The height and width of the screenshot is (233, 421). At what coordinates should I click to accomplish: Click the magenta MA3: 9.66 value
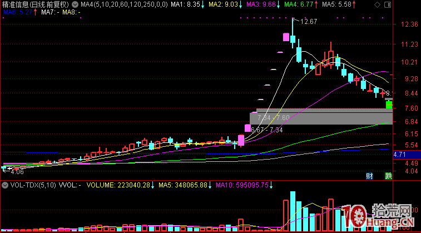pos(261,4)
